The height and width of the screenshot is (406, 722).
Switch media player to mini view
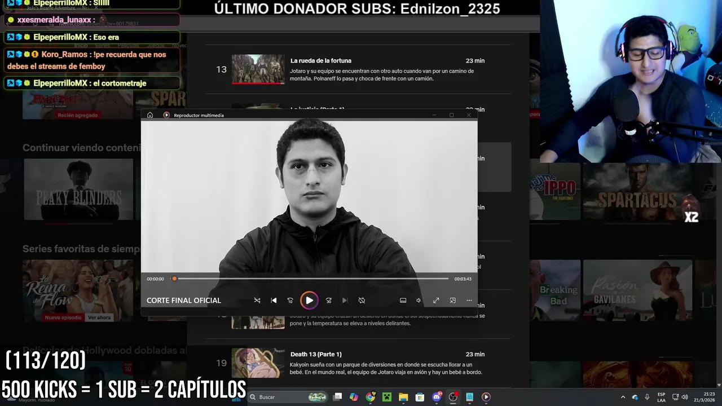pyautogui.click(x=452, y=301)
